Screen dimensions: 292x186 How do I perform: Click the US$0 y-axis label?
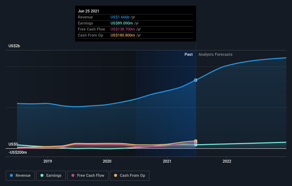(x=13, y=144)
